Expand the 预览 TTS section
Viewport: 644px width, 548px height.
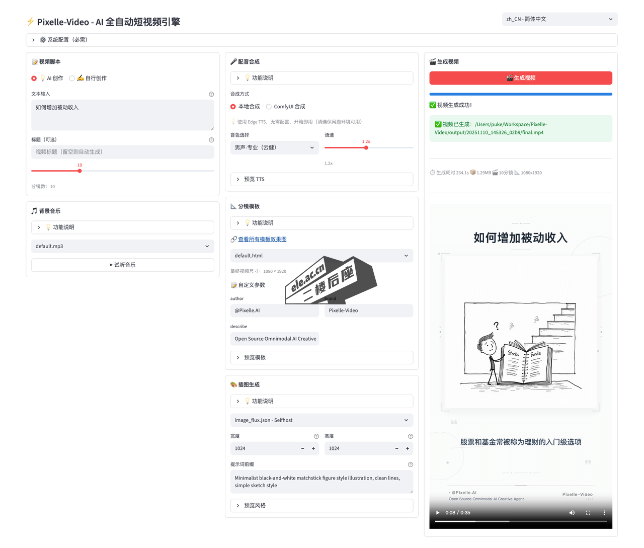pyautogui.click(x=321, y=179)
